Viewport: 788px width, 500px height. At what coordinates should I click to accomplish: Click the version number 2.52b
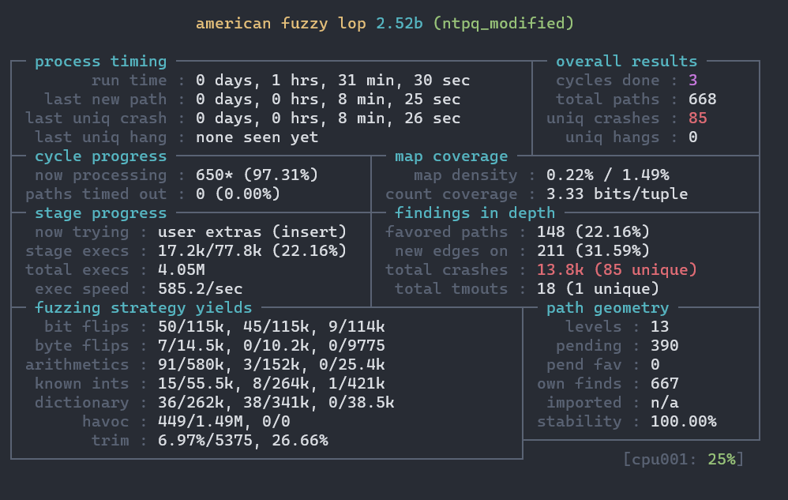[400, 24]
